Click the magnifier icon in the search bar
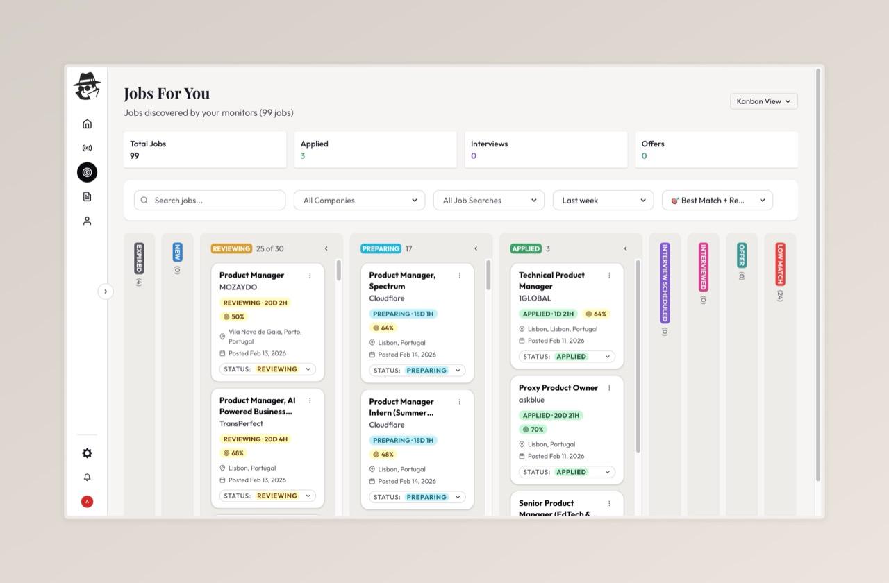The image size is (889, 583). (x=144, y=200)
